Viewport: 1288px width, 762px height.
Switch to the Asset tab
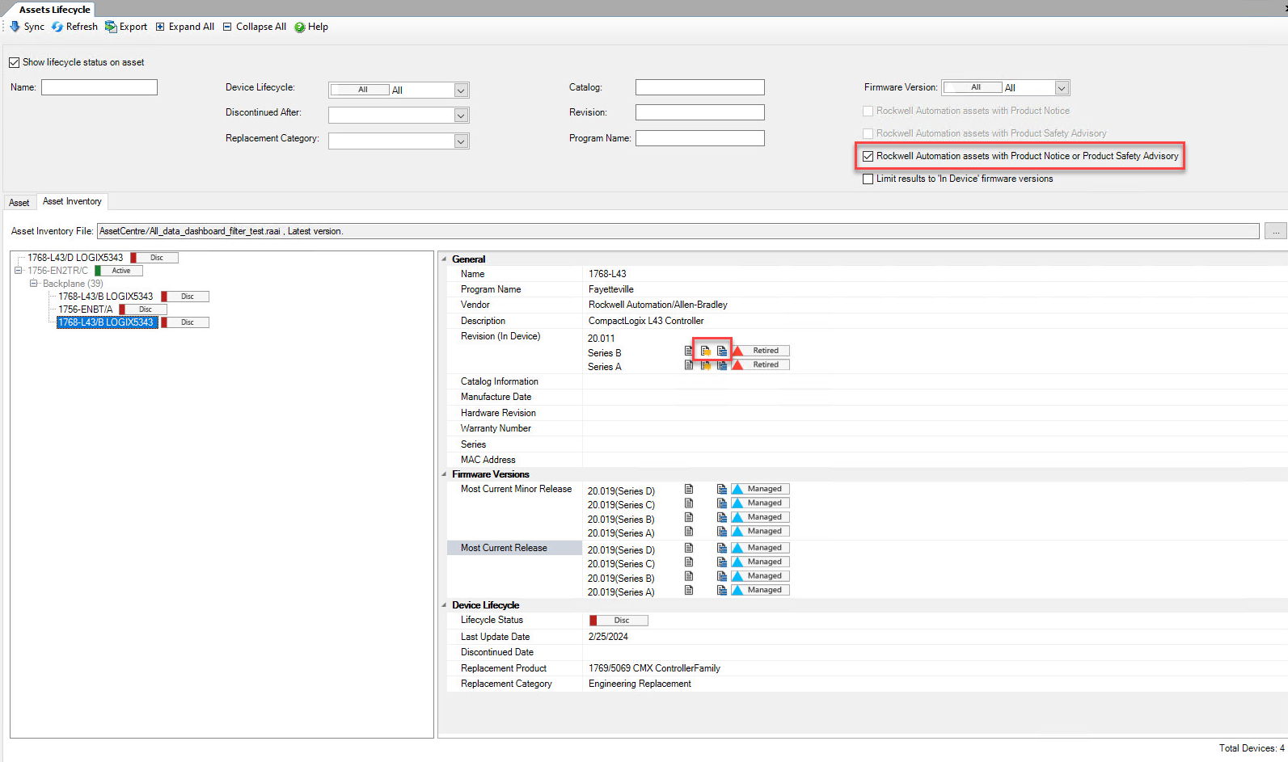[19, 203]
